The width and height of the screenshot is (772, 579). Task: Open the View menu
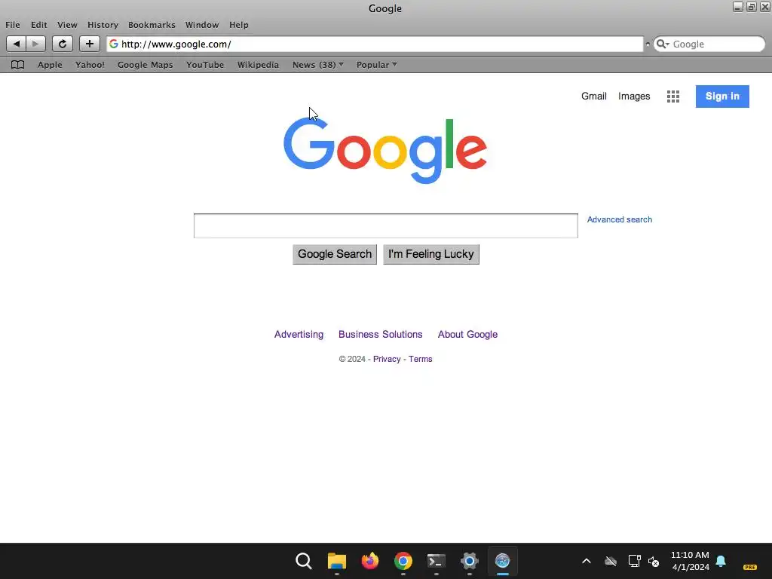[67, 25]
